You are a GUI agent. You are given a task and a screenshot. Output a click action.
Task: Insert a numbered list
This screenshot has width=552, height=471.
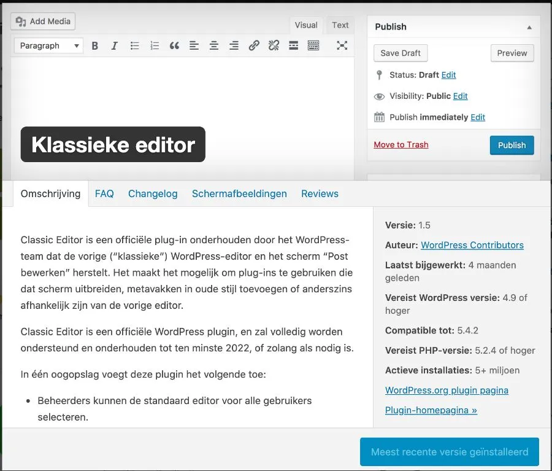tap(155, 45)
